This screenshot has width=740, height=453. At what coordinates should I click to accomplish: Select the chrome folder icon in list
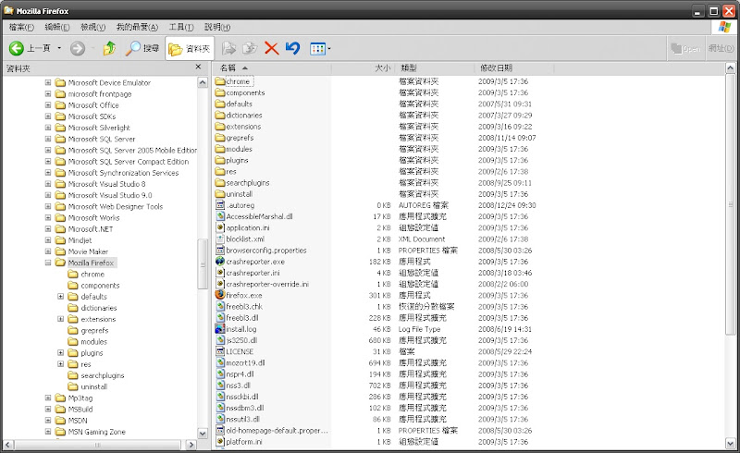click(x=220, y=81)
